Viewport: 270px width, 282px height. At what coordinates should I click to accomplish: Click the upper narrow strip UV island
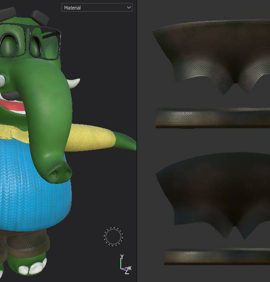tap(213, 118)
